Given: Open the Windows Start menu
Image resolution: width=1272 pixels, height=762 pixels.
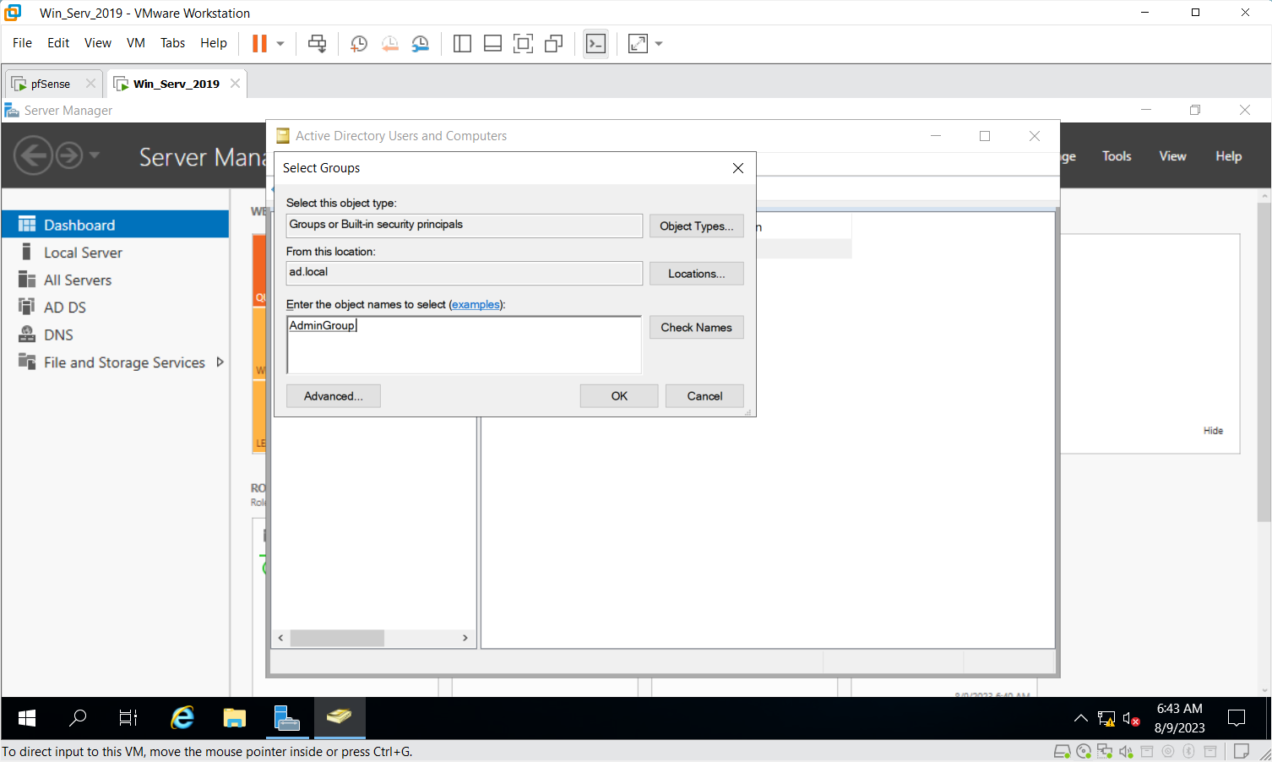Looking at the screenshot, I should click(27, 718).
